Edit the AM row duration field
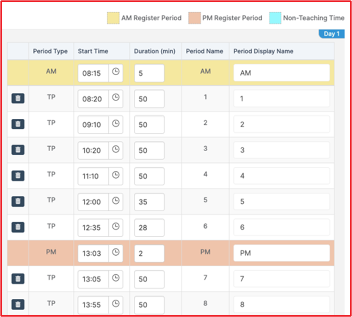The height and width of the screenshot is (317, 352). [149, 73]
